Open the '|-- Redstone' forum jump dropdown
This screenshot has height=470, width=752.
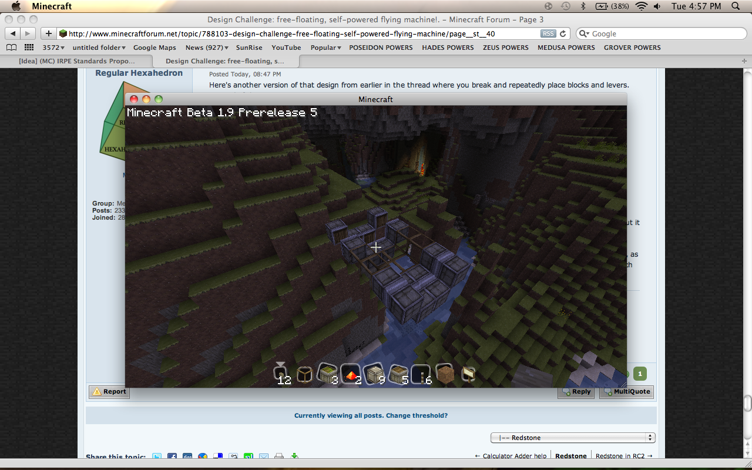(572, 437)
